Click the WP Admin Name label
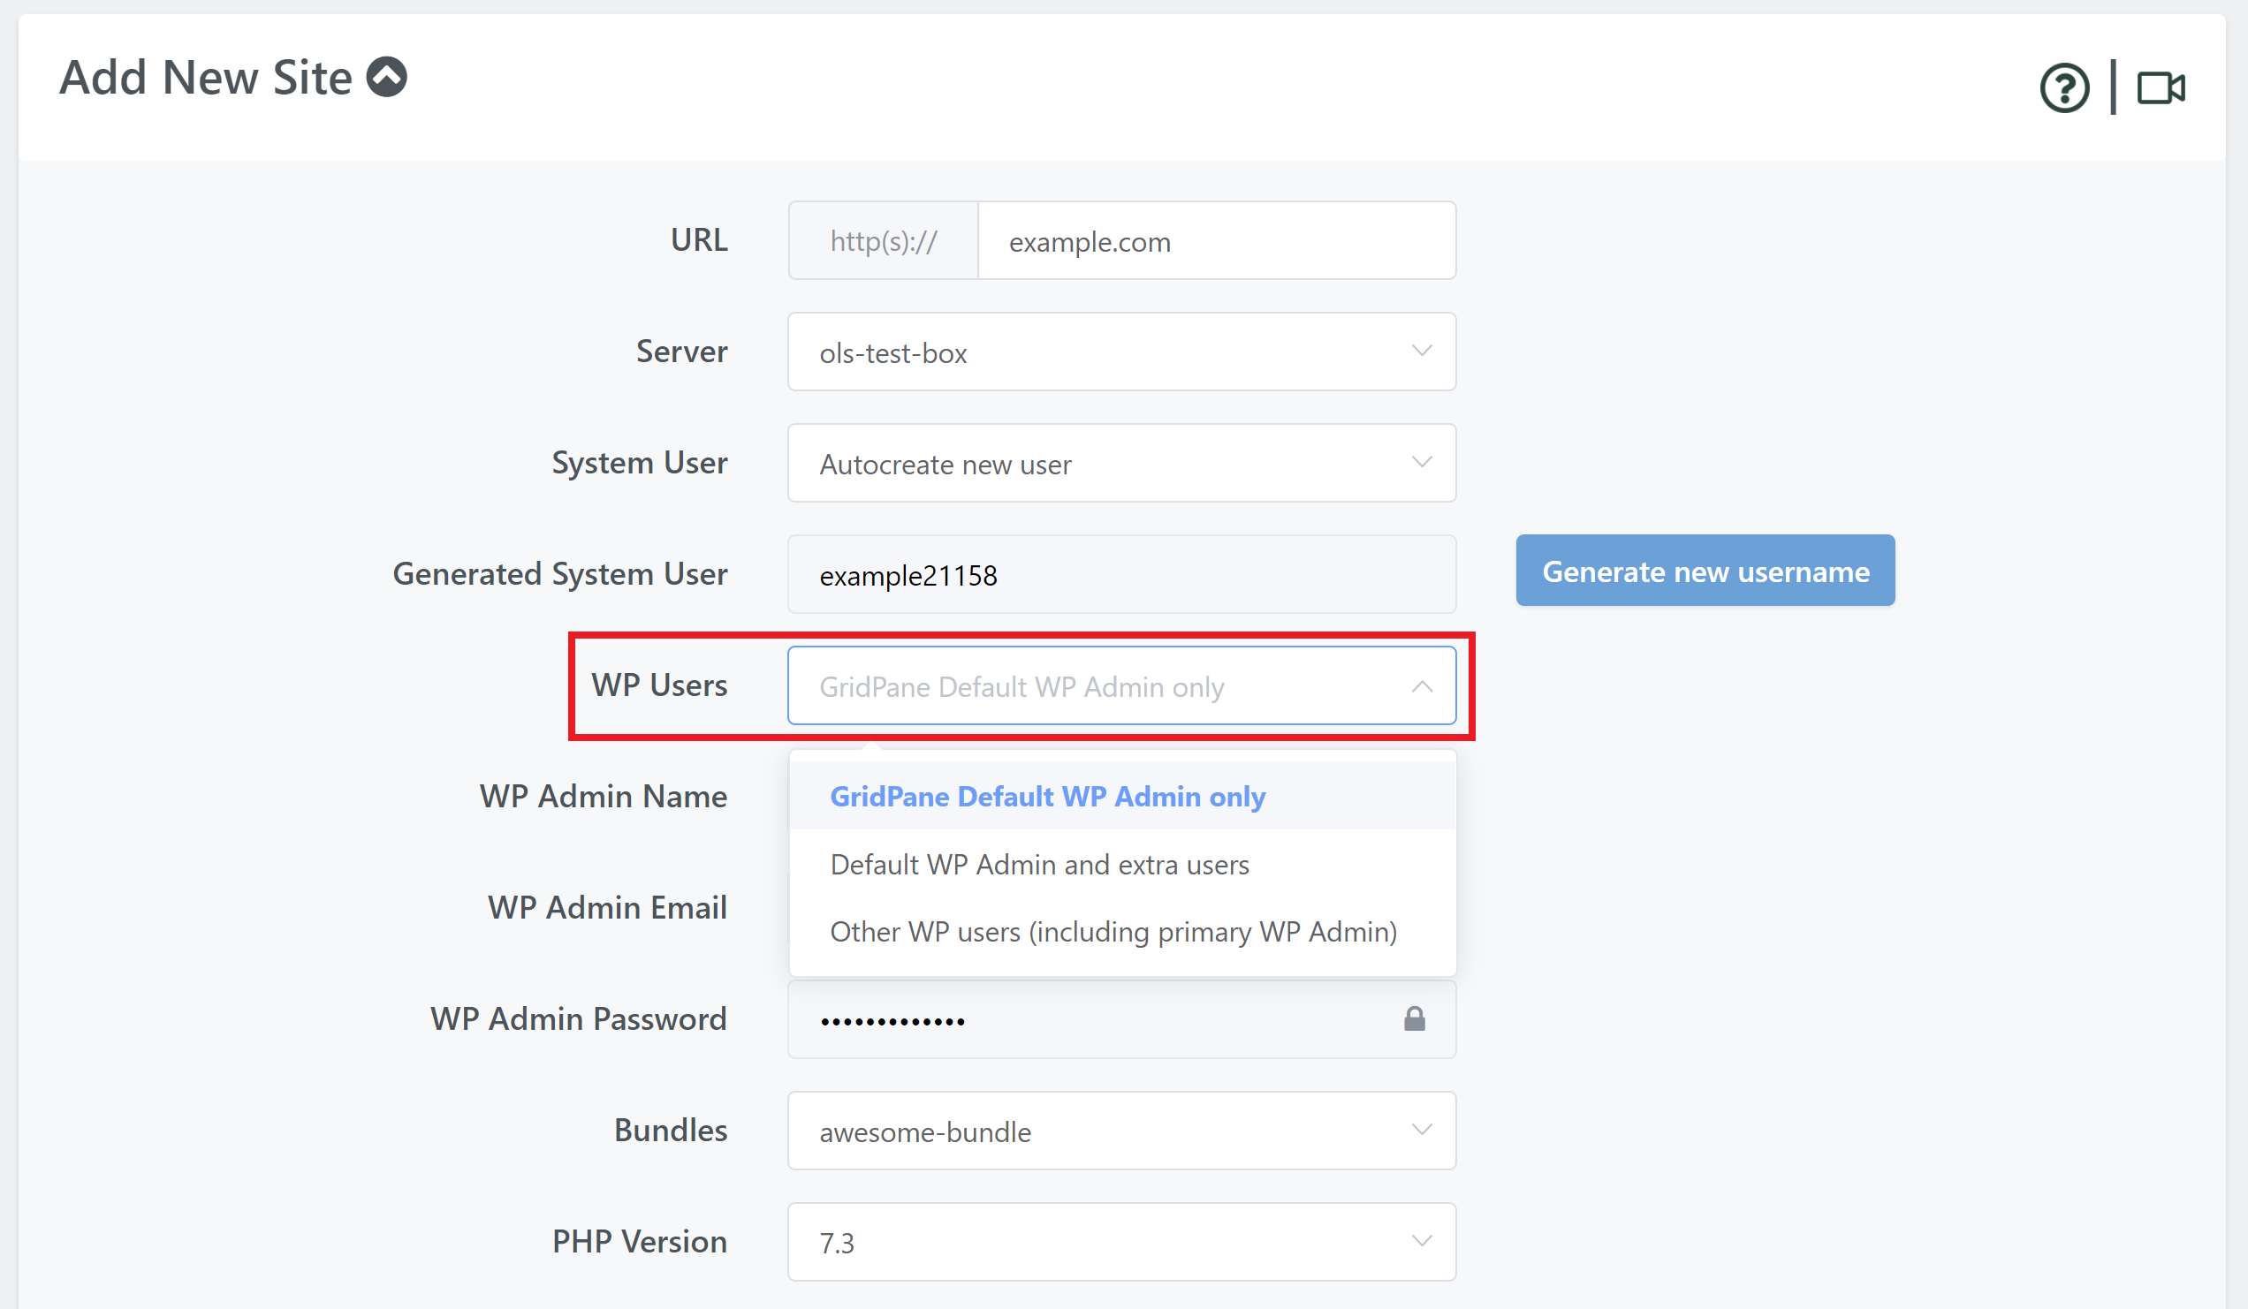 coord(604,796)
